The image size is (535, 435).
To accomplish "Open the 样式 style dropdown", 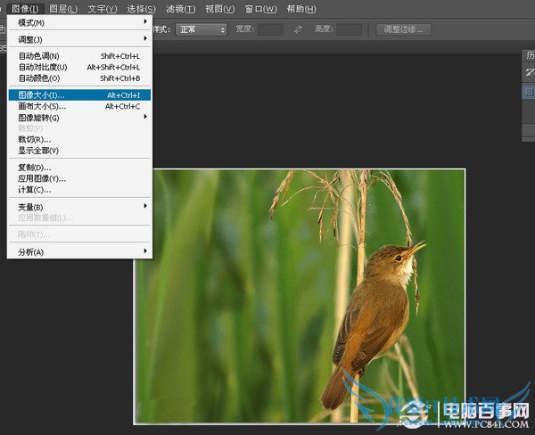I will point(201,29).
